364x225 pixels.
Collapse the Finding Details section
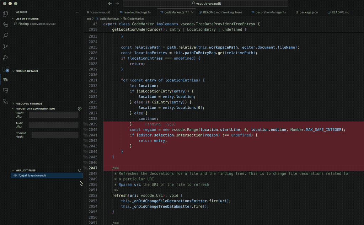(x=13, y=71)
